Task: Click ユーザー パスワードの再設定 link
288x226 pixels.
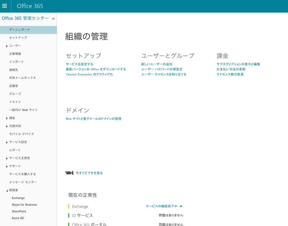Action: [x=162, y=69]
